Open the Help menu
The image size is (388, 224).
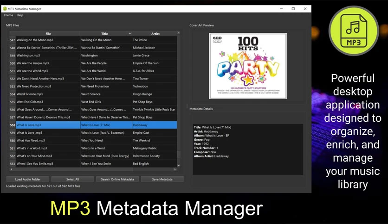coord(20,15)
